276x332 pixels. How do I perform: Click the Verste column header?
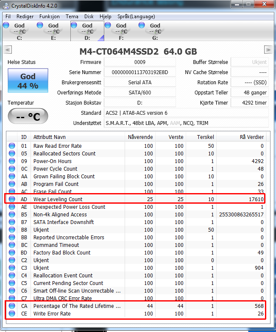[x=171, y=137]
